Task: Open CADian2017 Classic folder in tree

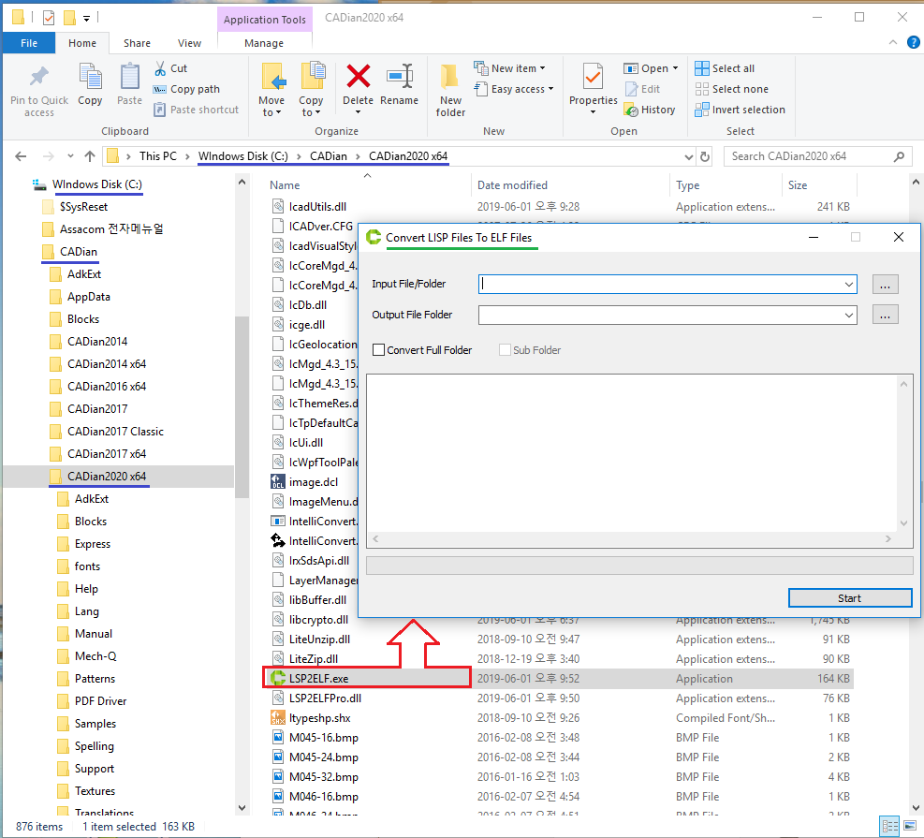Action: coord(115,432)
